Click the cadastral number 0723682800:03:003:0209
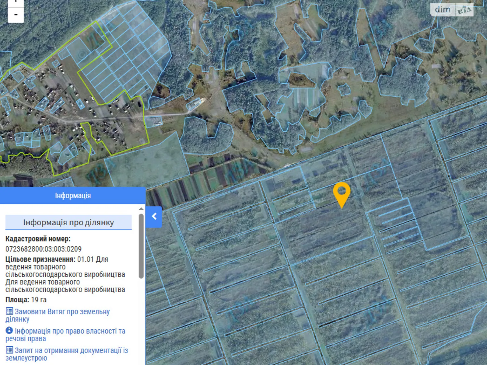The image size is (487, 365). pos(44,249)
